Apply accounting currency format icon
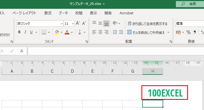Image resolution: width=204 pixels, height=110 pixels. point(178,32)
